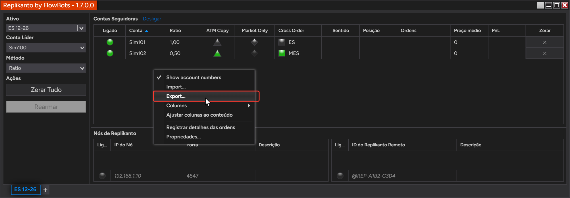Toggle connection dot for @REP-A1B2-C3D4
Image resolution: width=570 pixels, height=198 pixels.
tap(340, 176)
